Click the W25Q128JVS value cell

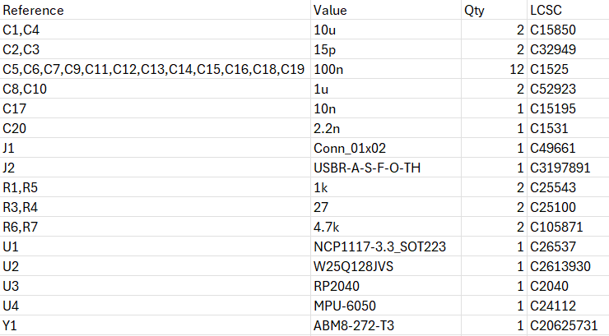coord(355,267)
